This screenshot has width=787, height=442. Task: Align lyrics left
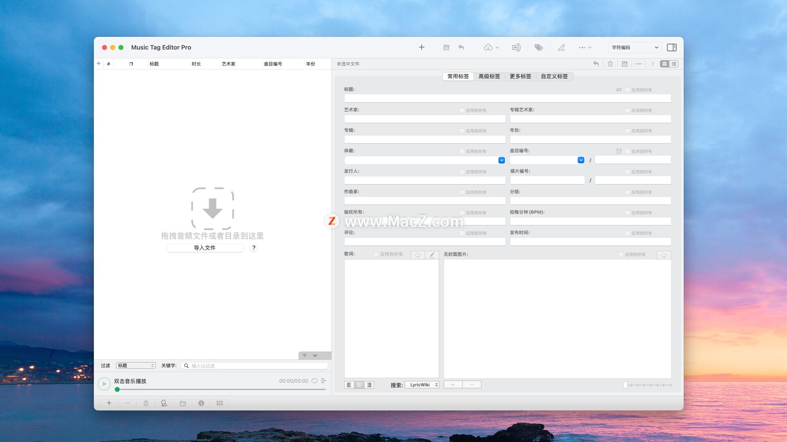coord(349,385)
